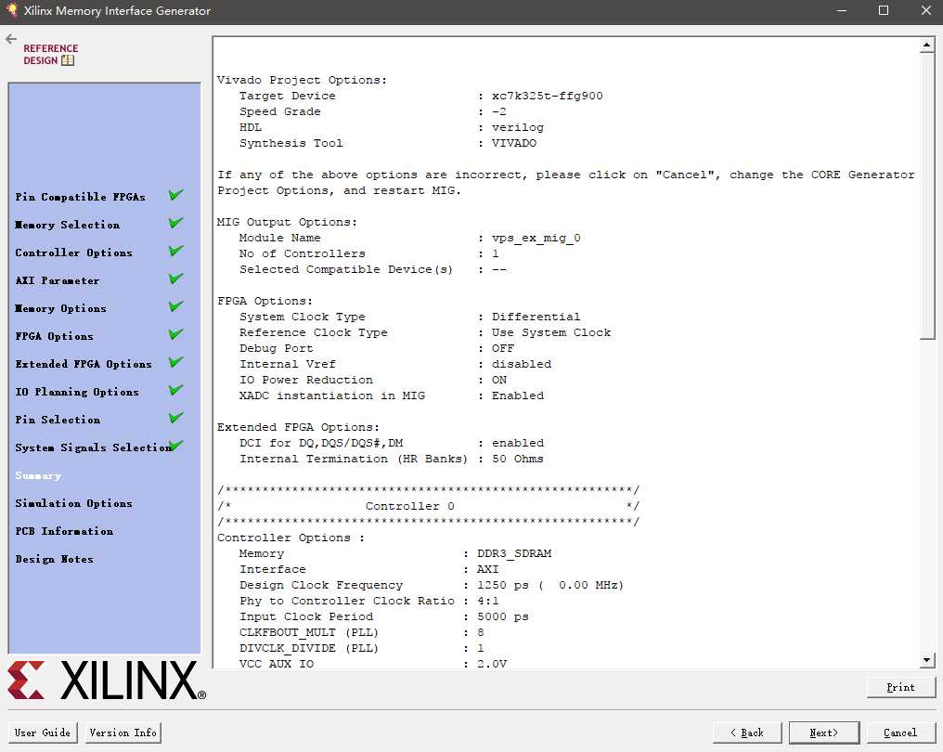943x752 pixels.
Task: Go to IO Planning Options step
Action: pyautogui.click(x=77, y=392)
